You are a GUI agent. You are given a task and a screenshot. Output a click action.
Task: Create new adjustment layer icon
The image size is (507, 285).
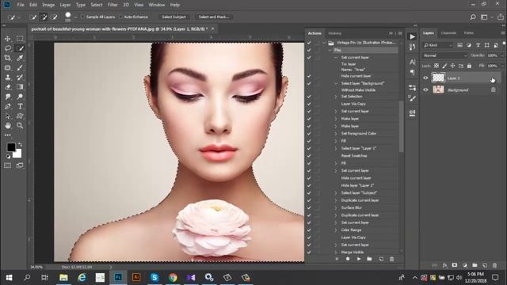click(465, 265)
